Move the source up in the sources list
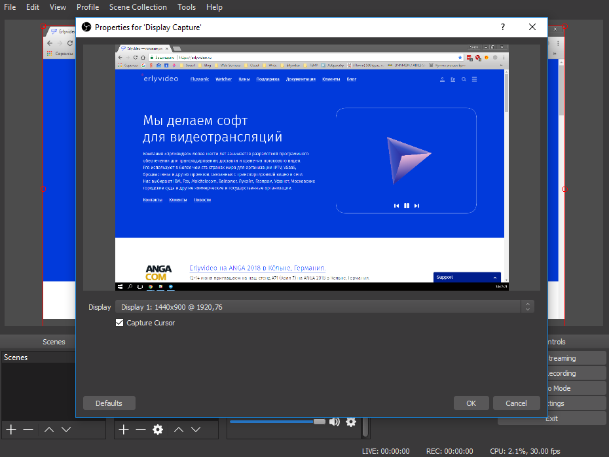This screenshot has height=457, width=609. pos(179,430)
